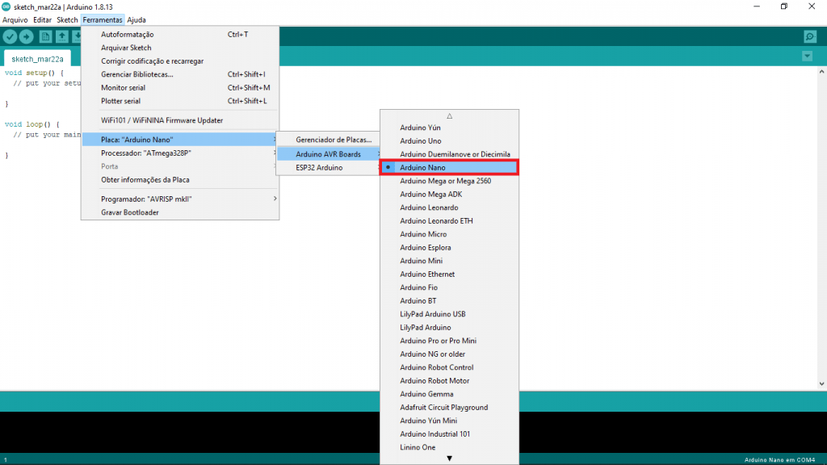Image resolution: width=827 pixels, height=465 pixels.
Task: Click the New sketch toolbar icon
Action: [x=45, y=36]
